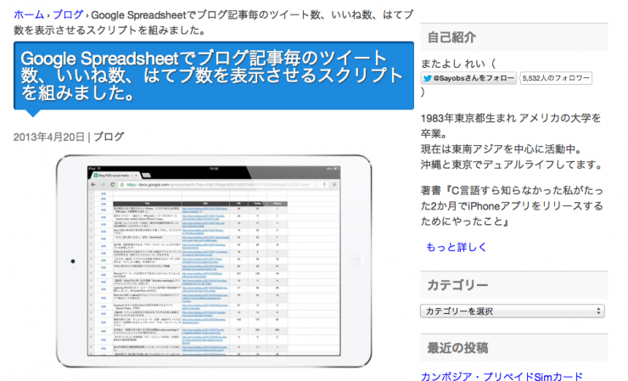This screenshot has height=381, width=628.
Task: Click the ブログ category next to post date
Action: point(109,137)
